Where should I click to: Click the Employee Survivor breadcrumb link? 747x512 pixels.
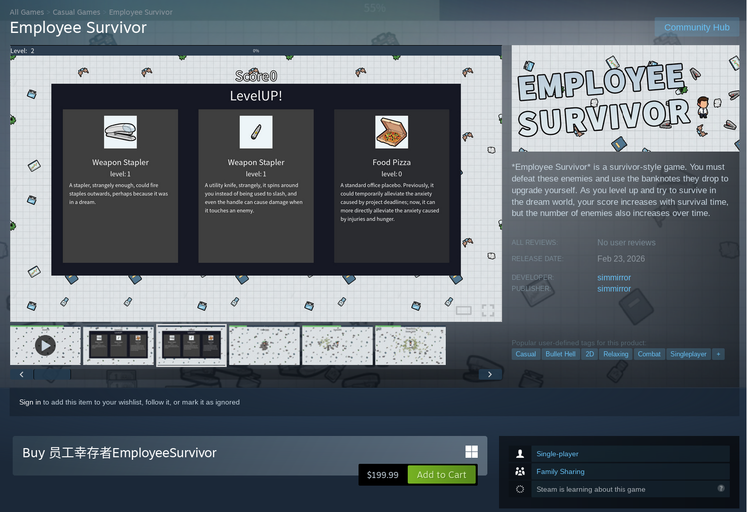[x=140, y=12]
